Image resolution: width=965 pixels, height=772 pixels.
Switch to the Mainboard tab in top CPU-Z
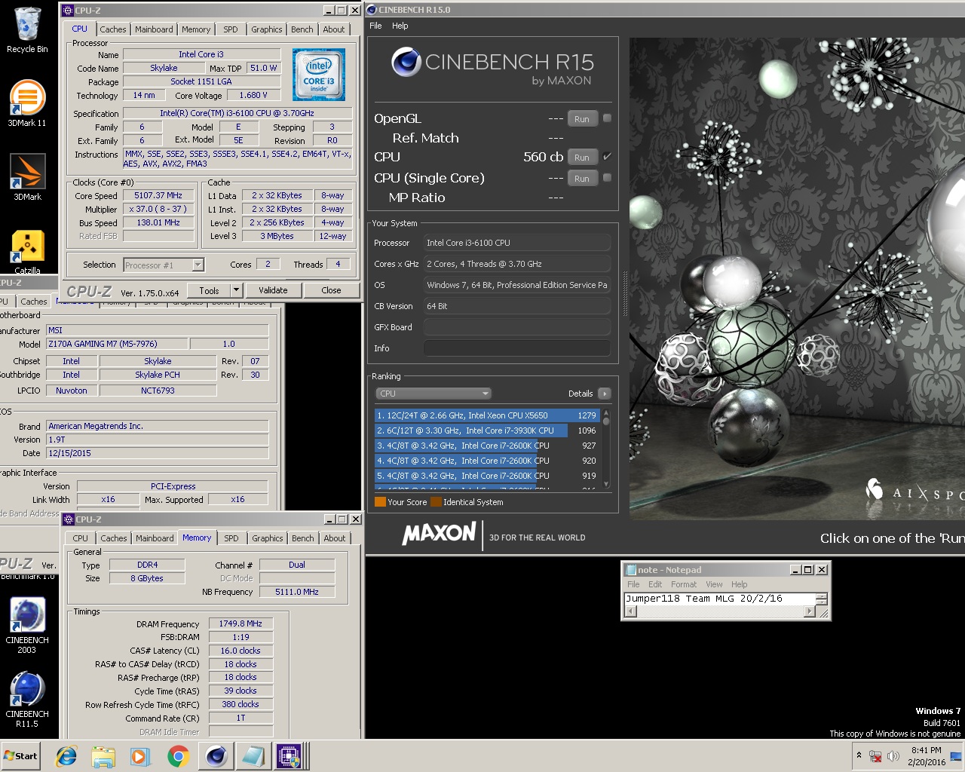point(154,29)
